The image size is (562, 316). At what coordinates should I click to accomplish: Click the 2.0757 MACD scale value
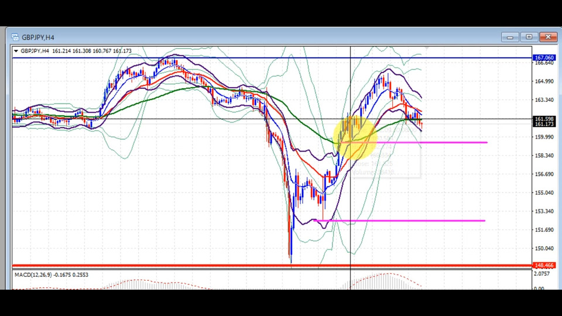(542, 274)
